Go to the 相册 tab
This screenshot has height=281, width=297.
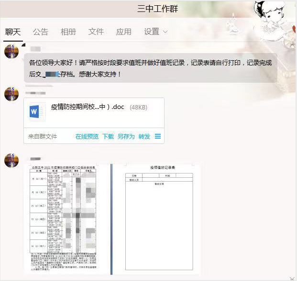[x=68, y=32]
